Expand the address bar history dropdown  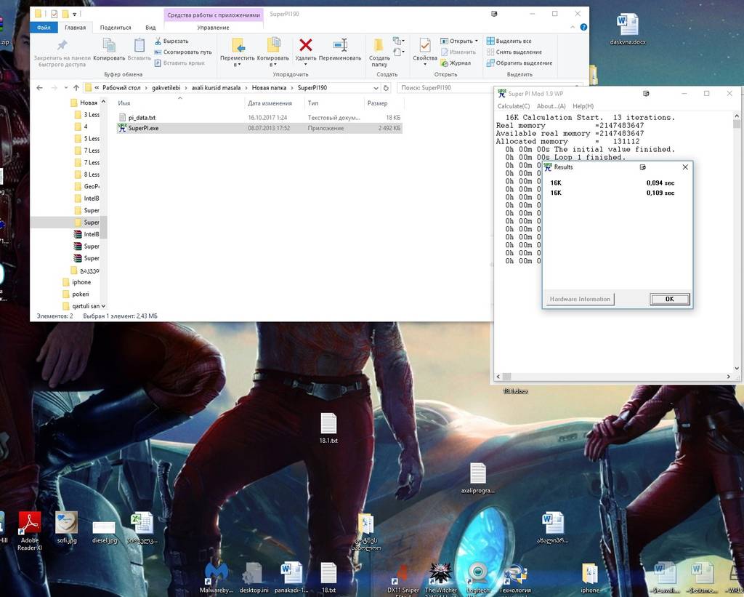coord(376,88)
